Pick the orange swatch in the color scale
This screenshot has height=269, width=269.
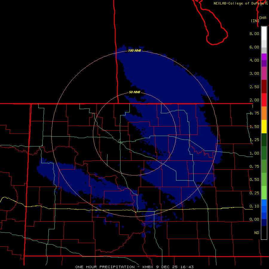pyautogui.click(x=264, y=113)
